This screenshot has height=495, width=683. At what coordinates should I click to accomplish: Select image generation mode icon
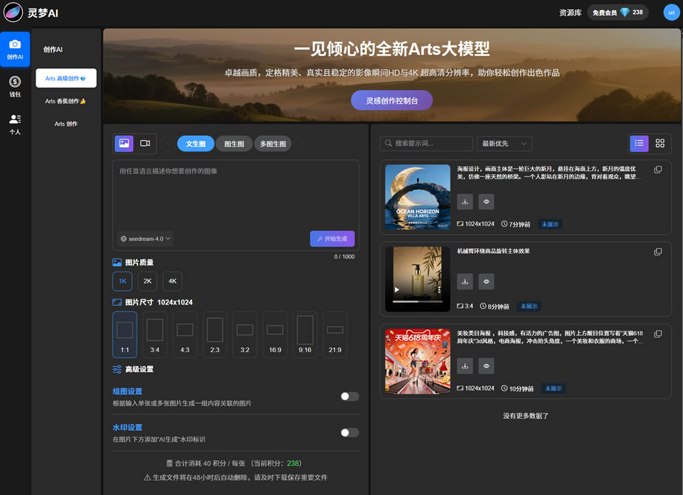tap(124, 143)
